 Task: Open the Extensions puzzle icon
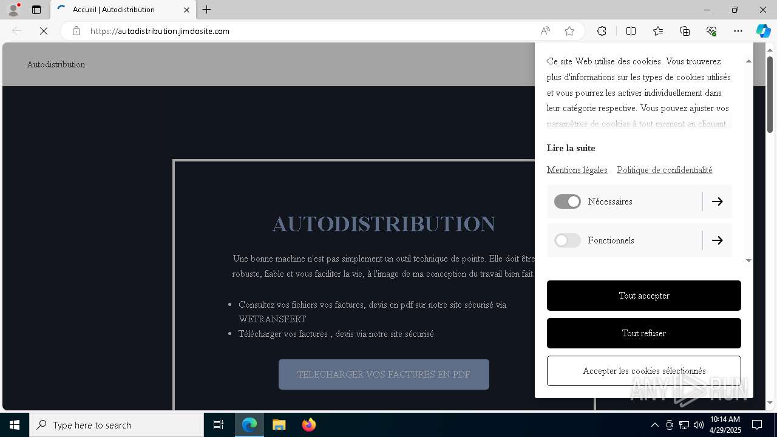click(602, 31)
